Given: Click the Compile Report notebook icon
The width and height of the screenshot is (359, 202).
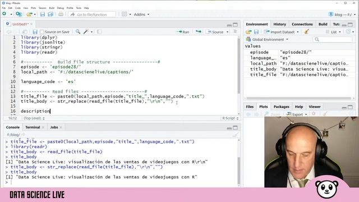Looking at the screenshot, I should click(99, 31).
